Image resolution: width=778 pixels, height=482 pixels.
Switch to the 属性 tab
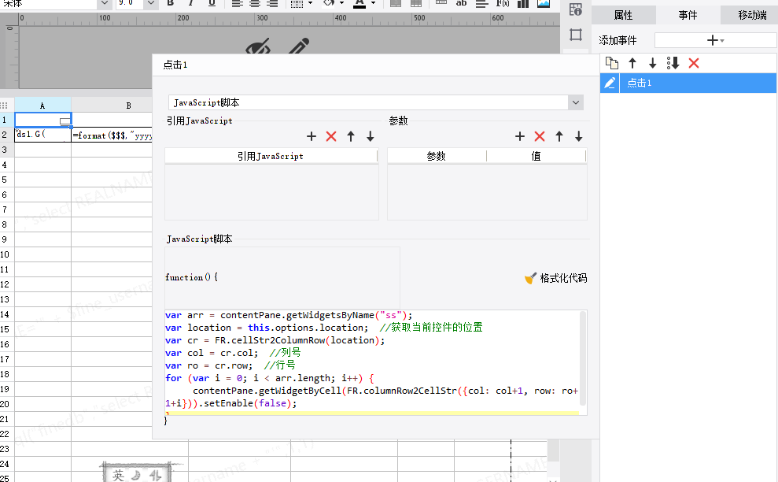[x=623, y=15]
